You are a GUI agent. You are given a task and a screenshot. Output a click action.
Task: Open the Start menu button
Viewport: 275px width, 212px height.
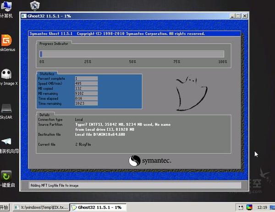coord(5,207)
